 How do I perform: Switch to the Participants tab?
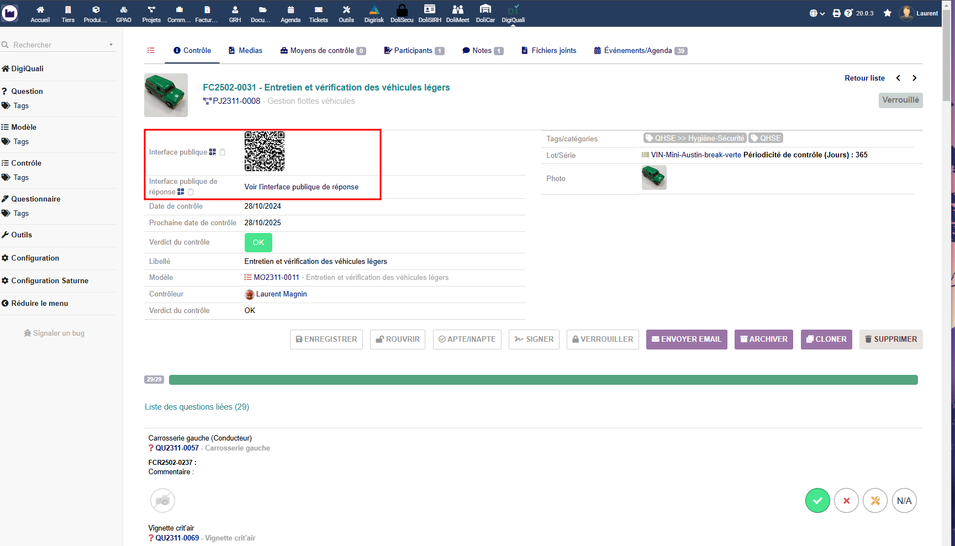[x=414, y=50]
